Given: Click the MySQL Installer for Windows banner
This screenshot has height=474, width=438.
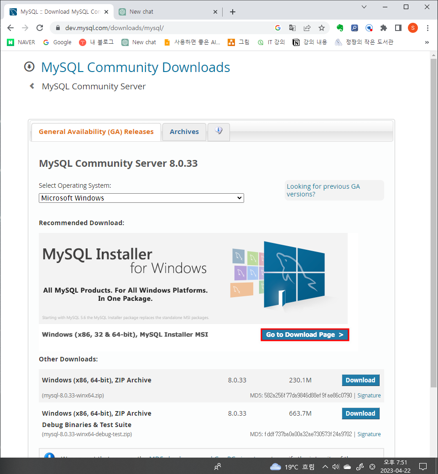Looking at the screenshot, I should [x=193, y=278].
